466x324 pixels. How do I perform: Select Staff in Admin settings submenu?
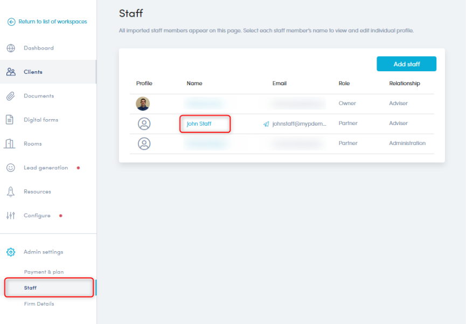point(31,288)
